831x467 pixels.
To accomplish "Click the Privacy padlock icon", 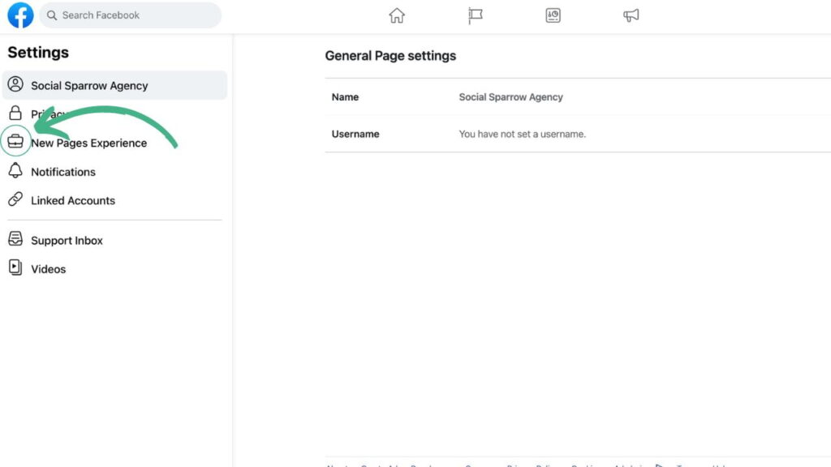I will 15,113.
